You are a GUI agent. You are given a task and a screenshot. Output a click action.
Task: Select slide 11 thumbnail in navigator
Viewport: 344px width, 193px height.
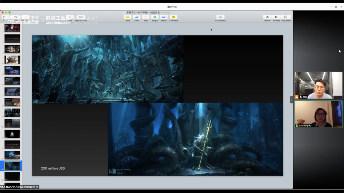tap(12, 134)
